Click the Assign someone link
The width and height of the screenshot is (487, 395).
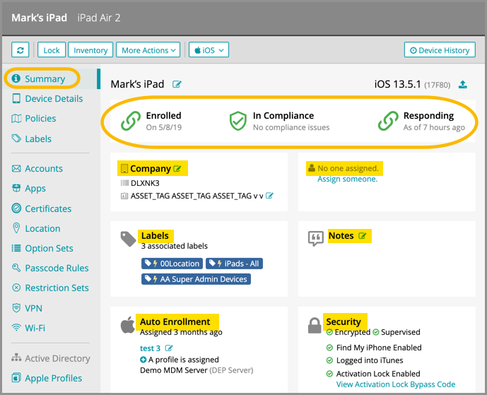347,179
